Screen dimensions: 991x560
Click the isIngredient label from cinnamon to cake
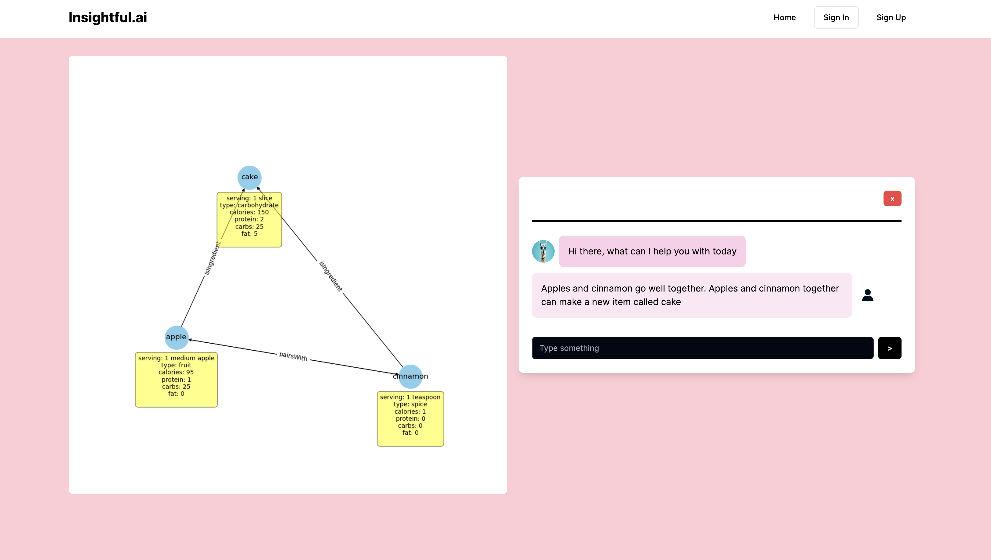click(x=330, y=276)
